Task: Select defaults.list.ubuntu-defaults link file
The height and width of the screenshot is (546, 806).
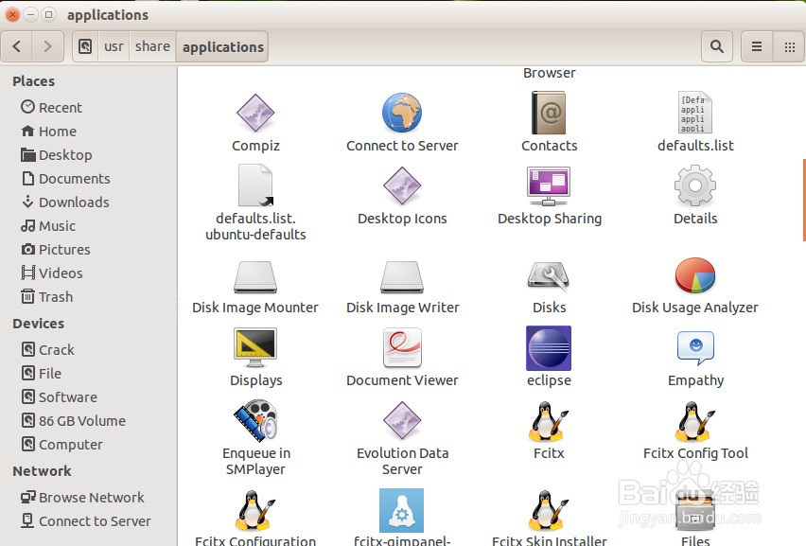Action: [255, 185]
